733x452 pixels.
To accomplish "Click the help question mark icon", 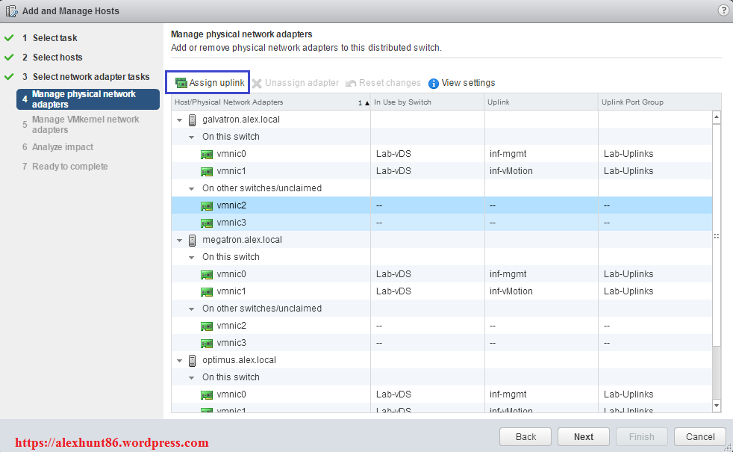I will [x=723, y=10].
